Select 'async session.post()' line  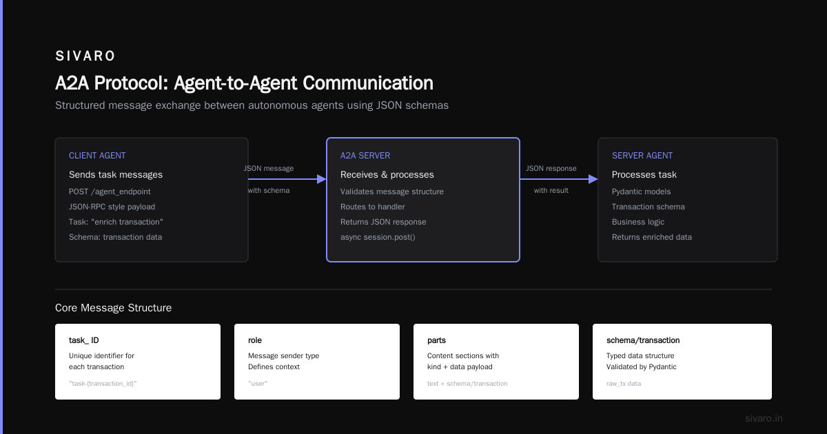(x=378, y=237)
